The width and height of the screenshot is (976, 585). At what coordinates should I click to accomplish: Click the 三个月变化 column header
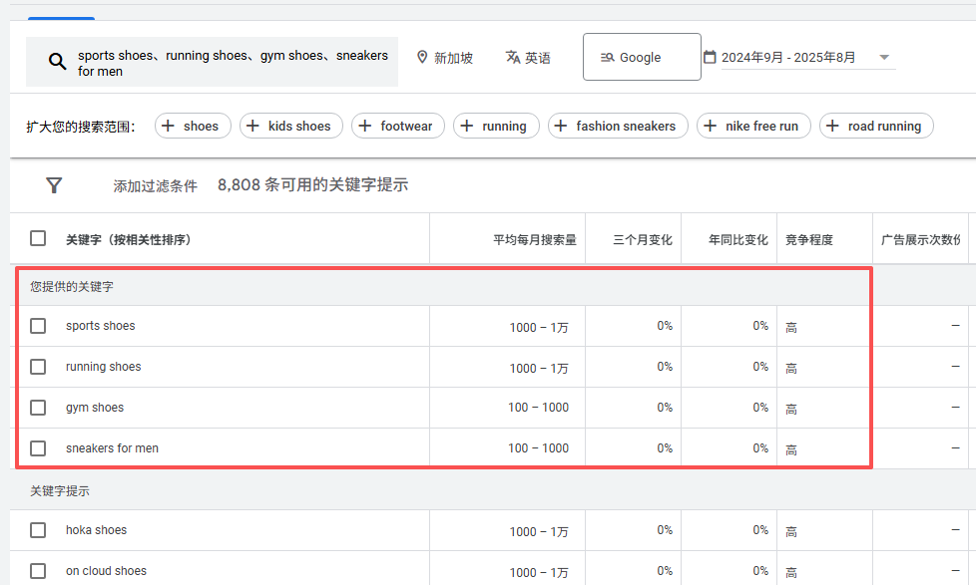642,240
